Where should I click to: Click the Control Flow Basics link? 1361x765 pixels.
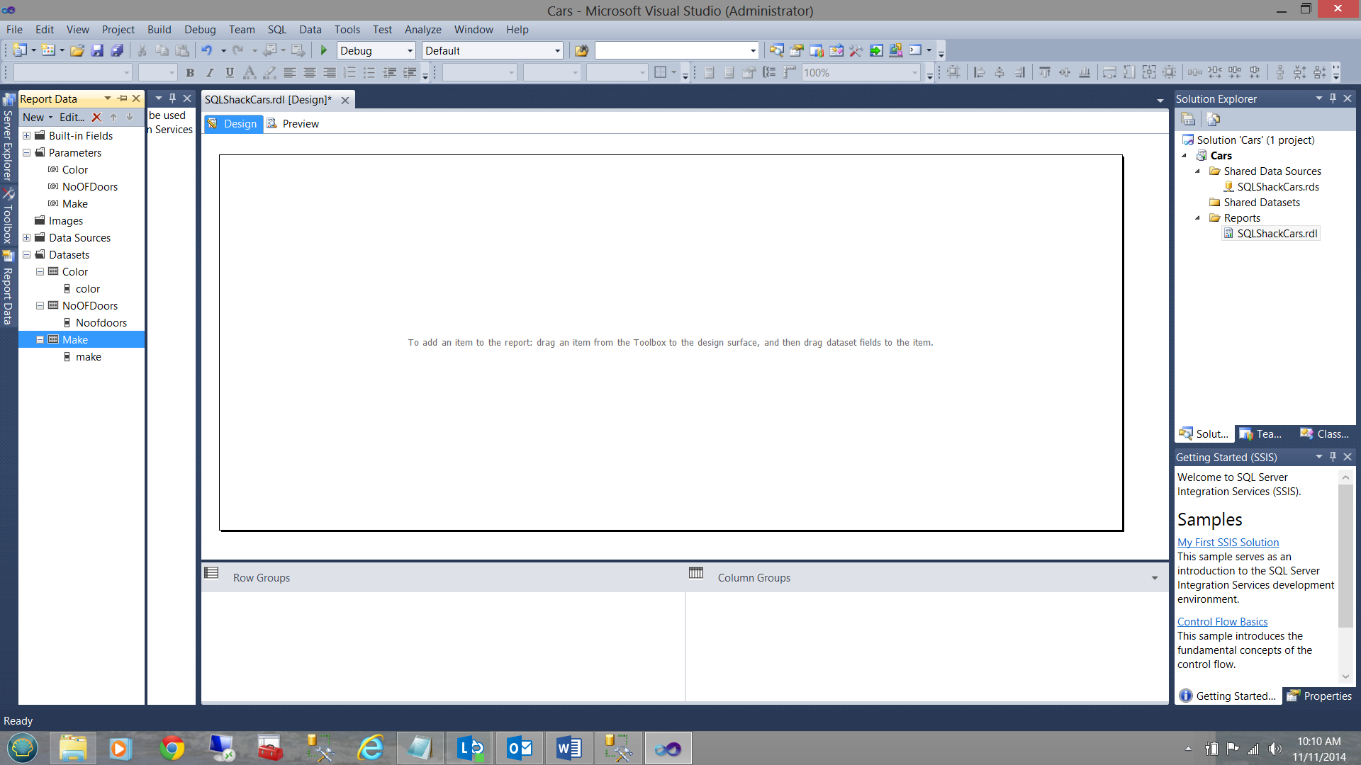click(x=1222, y=622)
